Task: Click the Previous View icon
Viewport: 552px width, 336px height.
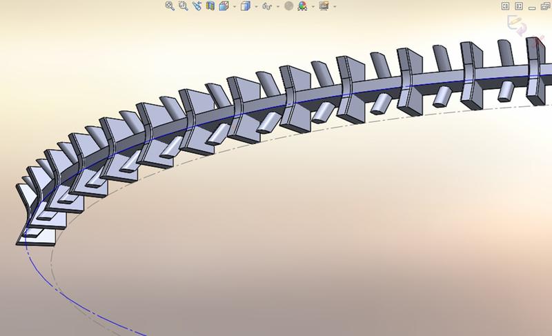Action: (197, 6)
